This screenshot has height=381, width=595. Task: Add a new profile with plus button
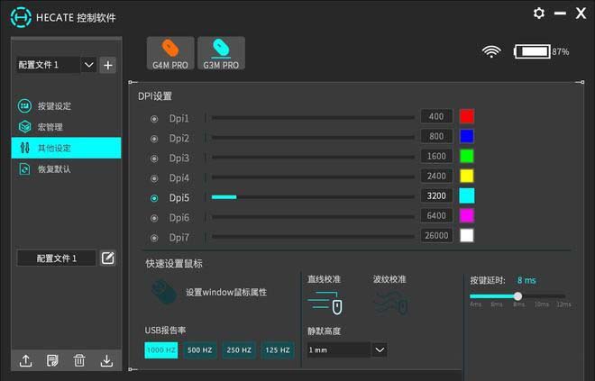(108, 65)
